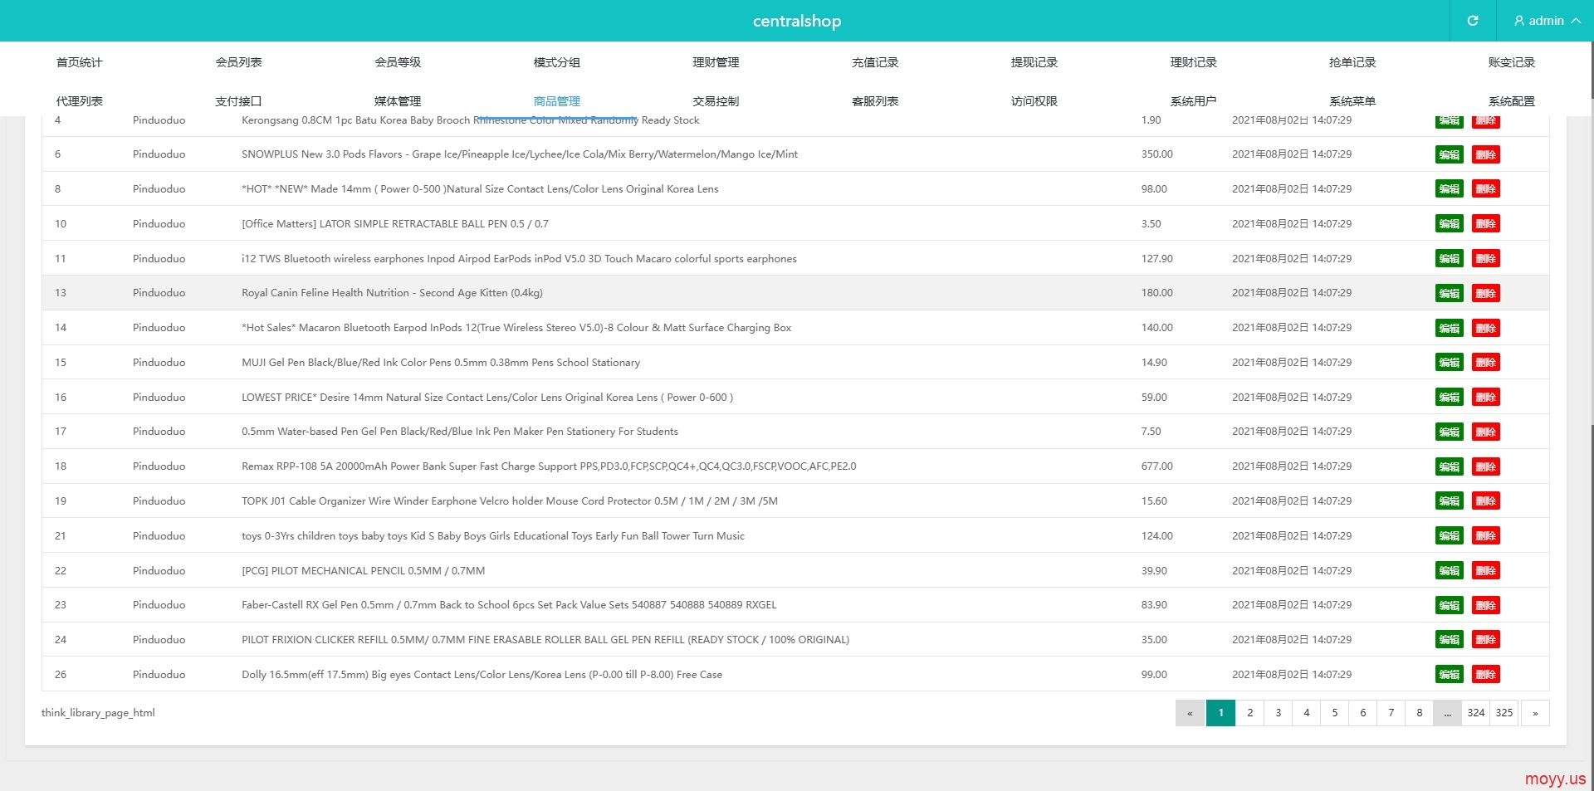Edit the Royal Canin Feline row
1594x791 pixels.
click(x=1450, y=293)
